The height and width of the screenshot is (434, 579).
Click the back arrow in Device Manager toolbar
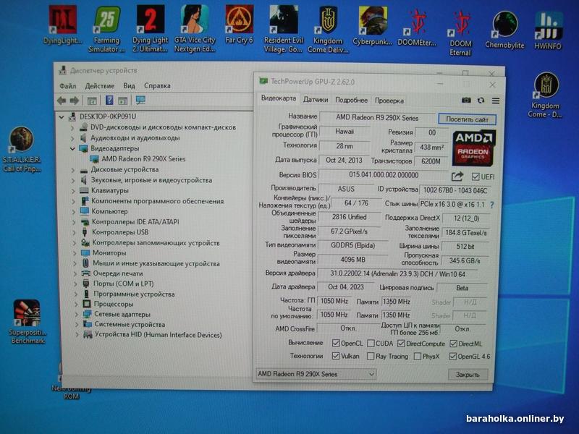[62, 101]
